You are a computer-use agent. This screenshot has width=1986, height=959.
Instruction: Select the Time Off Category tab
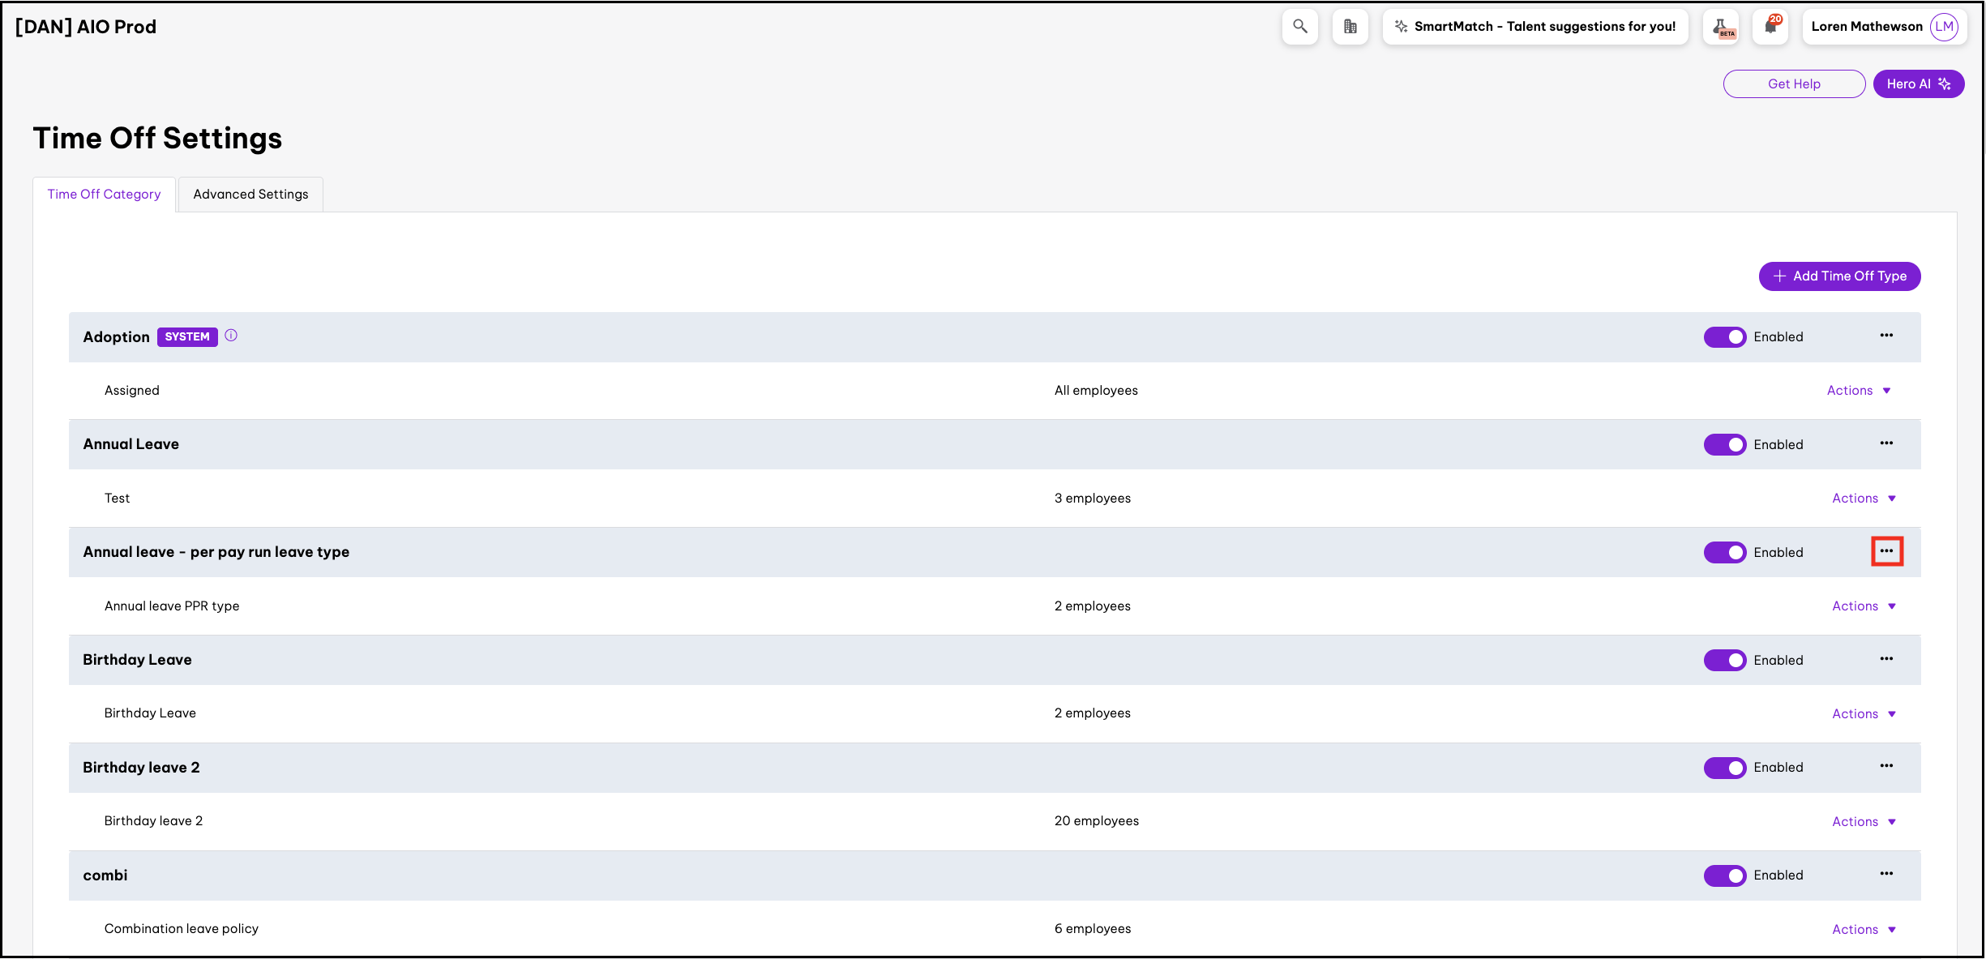click(104, 195)
